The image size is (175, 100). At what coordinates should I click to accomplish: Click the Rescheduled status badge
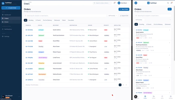pyautogui.click(x=42, y=74)
